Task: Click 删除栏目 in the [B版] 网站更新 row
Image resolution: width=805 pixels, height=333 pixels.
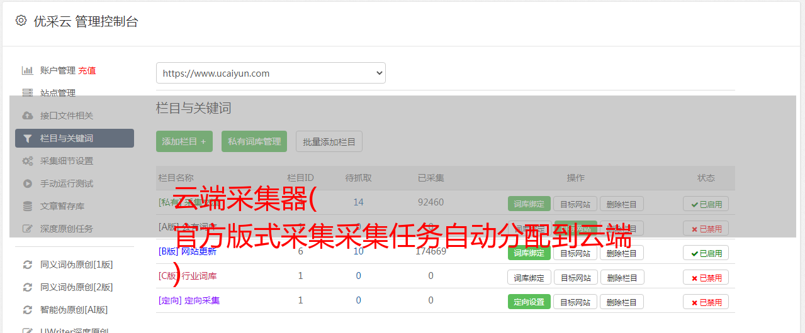Action: (x=622, y=253)
